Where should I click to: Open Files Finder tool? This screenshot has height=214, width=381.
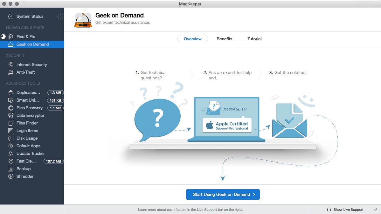click(27, 123)
